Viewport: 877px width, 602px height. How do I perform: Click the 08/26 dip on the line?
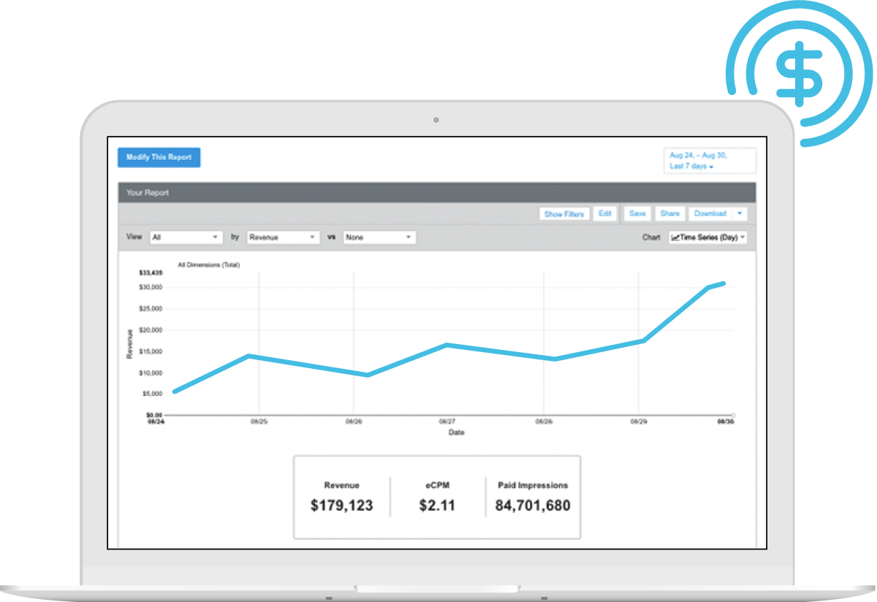(x=368, y=375)
